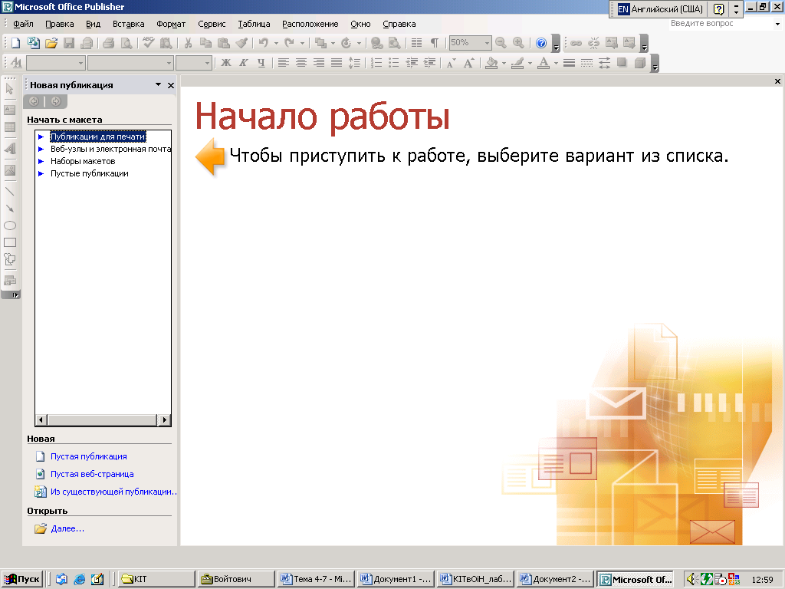The image size is (785, 589).
Task: Click the Пустая публикация link
Action: click(89, 456)
